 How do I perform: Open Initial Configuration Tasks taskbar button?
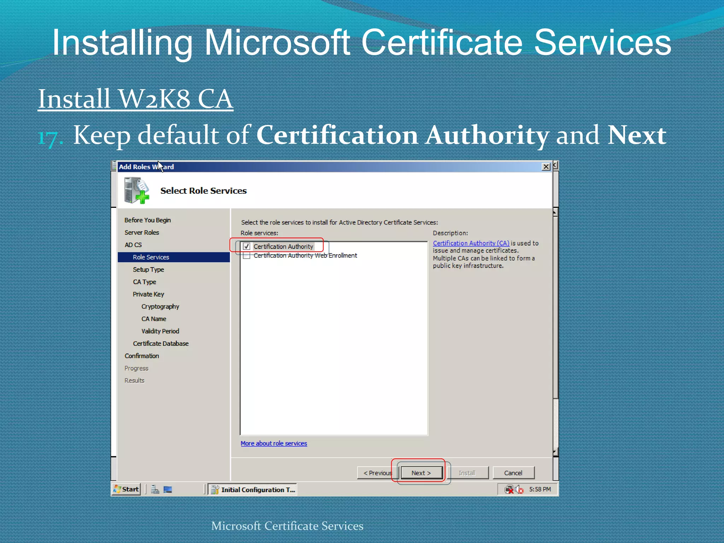[252, 490]
